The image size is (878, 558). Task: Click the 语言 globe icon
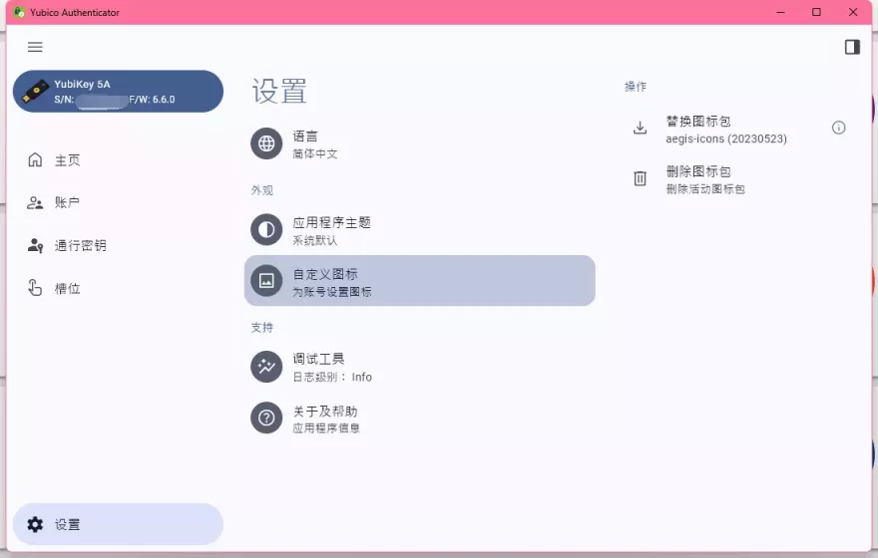tap(266, 143)
